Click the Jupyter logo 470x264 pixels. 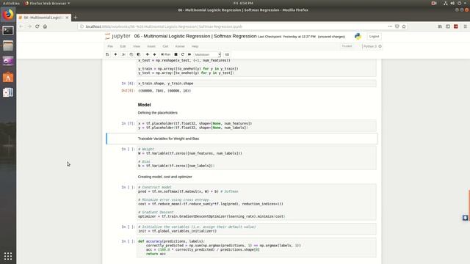[x=117, y=36]
